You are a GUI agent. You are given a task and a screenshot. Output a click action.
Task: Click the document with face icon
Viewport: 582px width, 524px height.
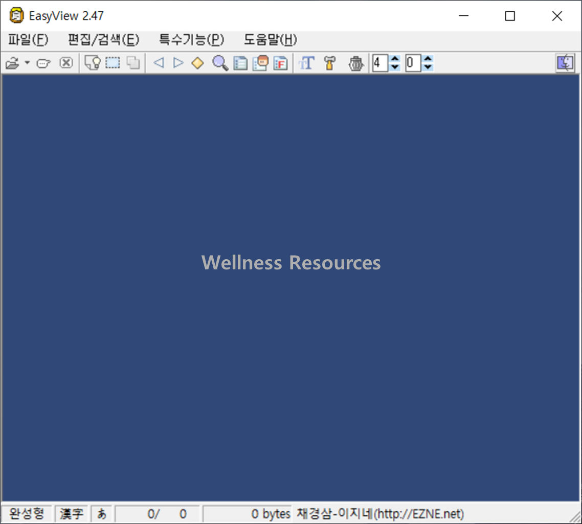click(x=260, y=63)
